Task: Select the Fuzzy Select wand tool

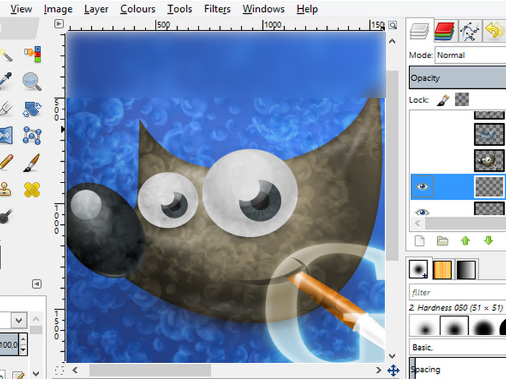Action: [6, 55]
